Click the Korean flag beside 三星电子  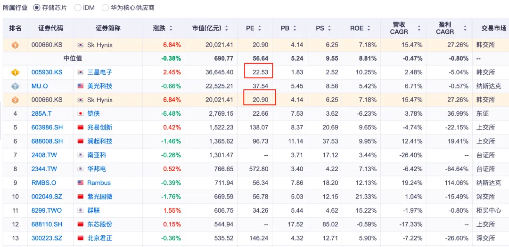[81, 72]
